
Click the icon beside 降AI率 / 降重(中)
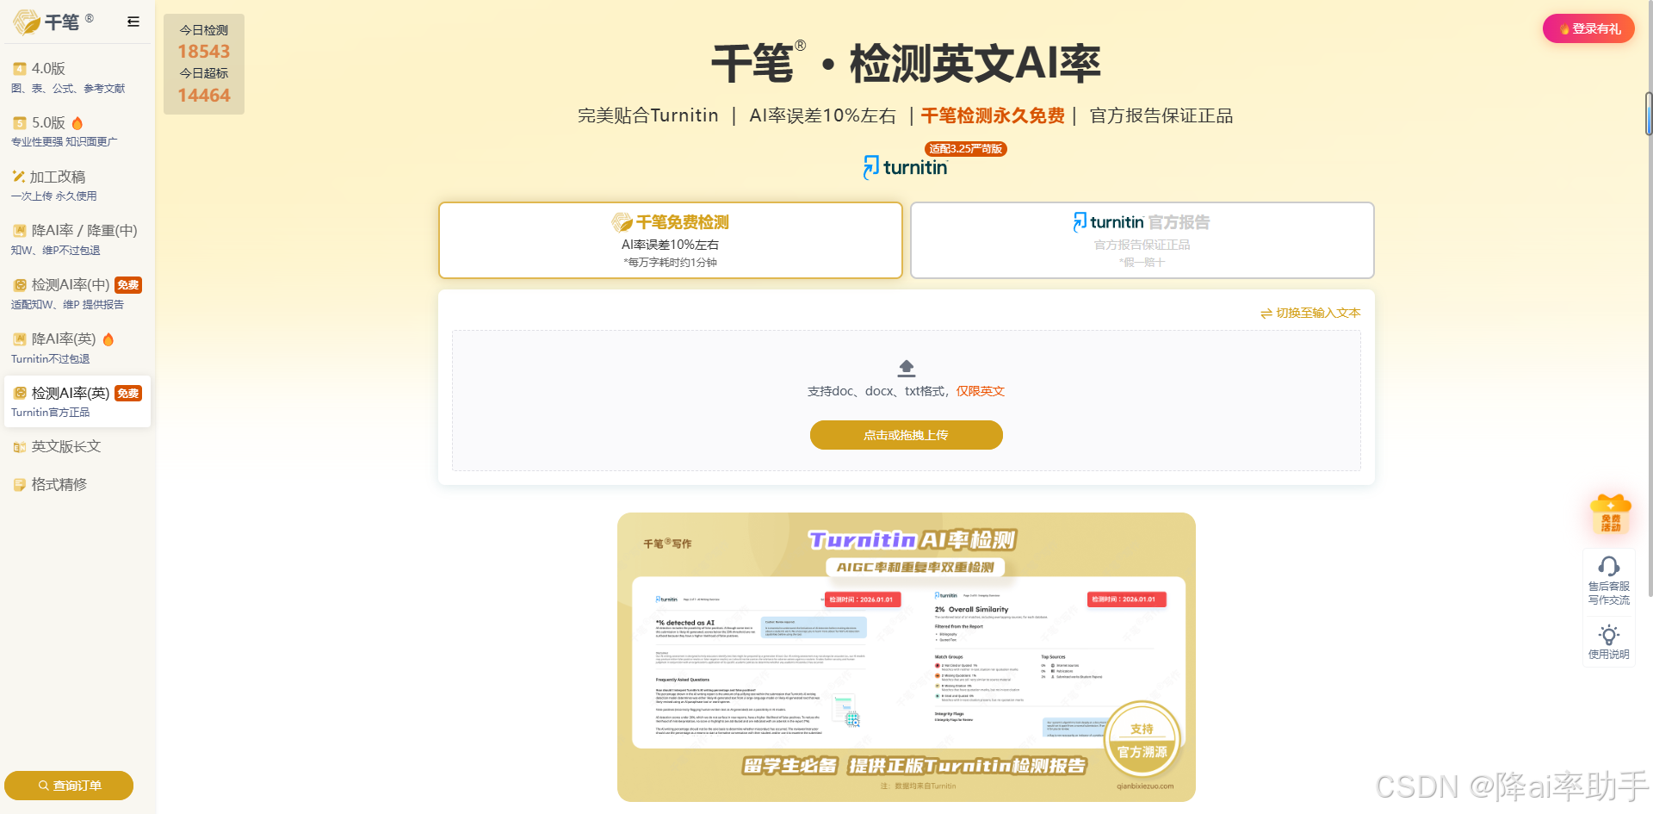pyautogui.click(x=20, y=231)
